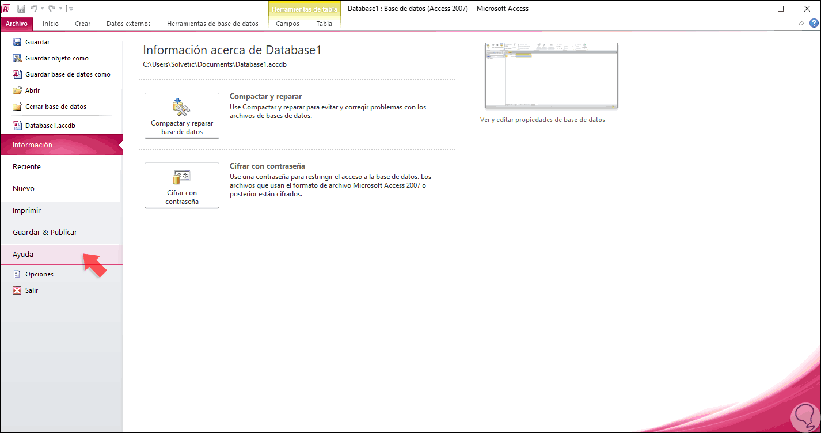Image resolution: width=821 pixels, height=433 pixels.
Task: Click the database preview thumbnail
Action: [552, 75]
